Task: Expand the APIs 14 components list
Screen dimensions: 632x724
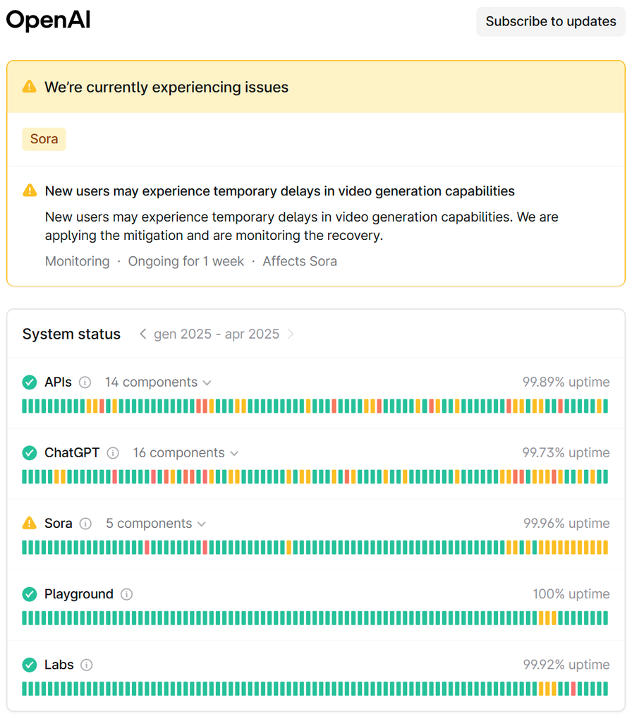Action: tap(158, 382)
